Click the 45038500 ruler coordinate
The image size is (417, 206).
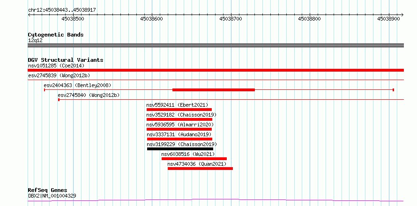[x=73, y=19]
